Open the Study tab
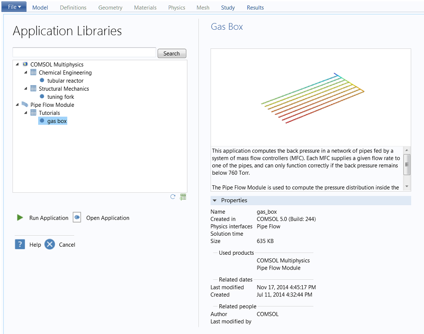Screen dimensions: 424x334 (228, 8)
